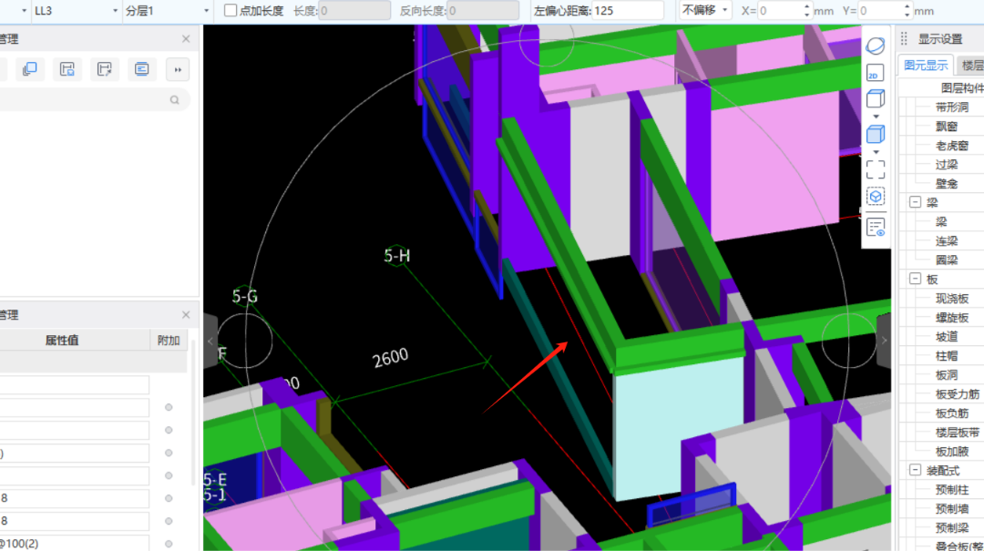This screenshot has height=551, width=984.
Task: Switch to the 楼层 tab
Action: coord(972,66)
